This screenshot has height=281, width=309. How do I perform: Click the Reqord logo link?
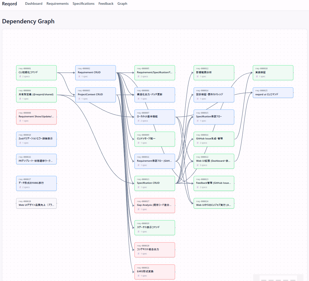click(x=9, y=4)
